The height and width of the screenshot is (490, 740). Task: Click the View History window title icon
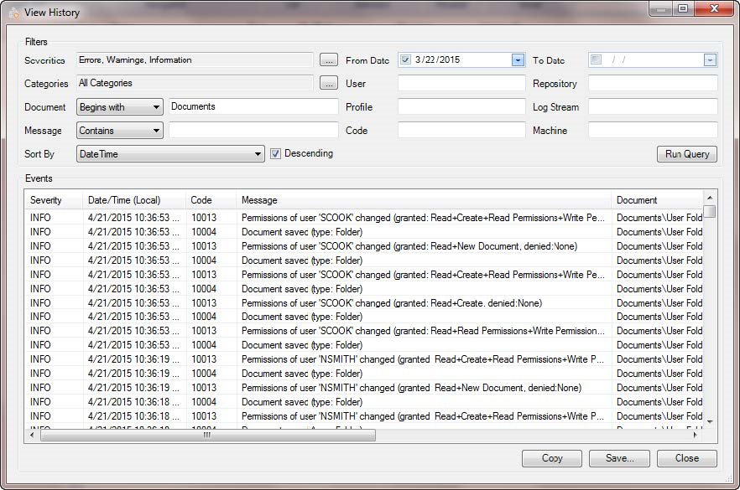tap(13, 13)
